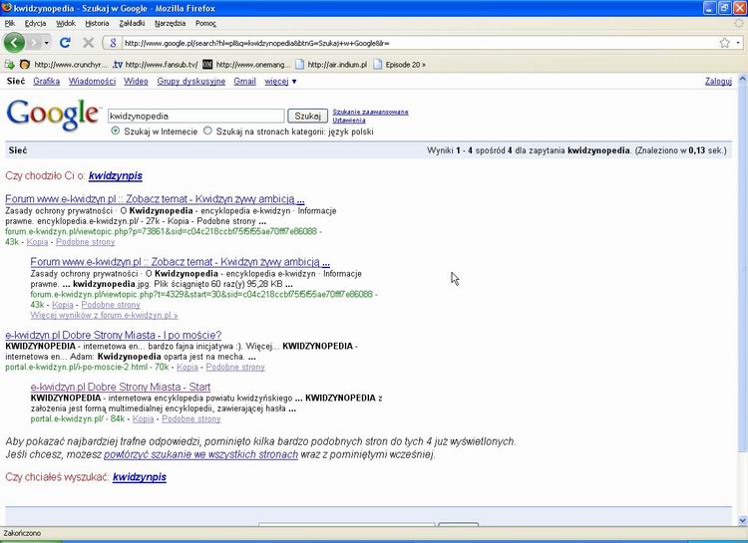Open the fansub.tv bookmark
The height and width of the screenshot is (543, 748).
[155, 64]
